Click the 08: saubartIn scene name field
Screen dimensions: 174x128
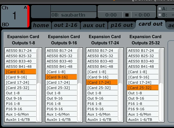point(74,15)
